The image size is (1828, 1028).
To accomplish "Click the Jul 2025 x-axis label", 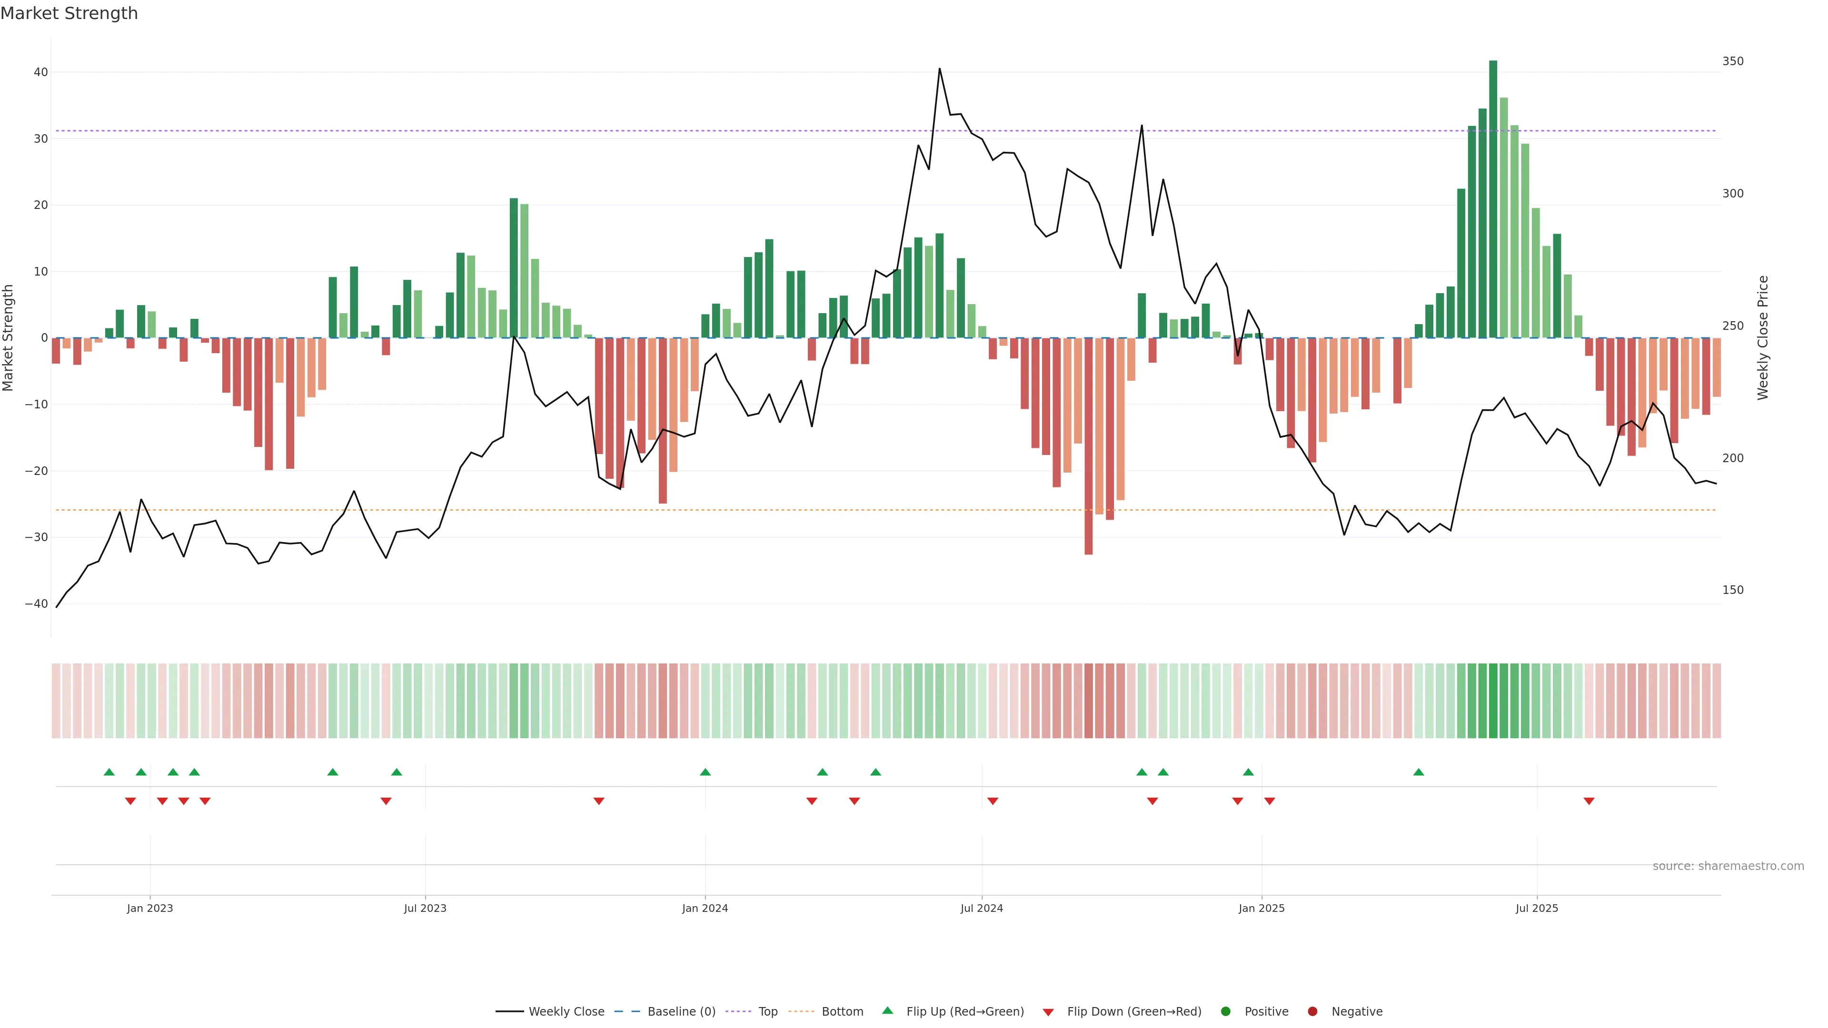I will (x=1536, y=908).
